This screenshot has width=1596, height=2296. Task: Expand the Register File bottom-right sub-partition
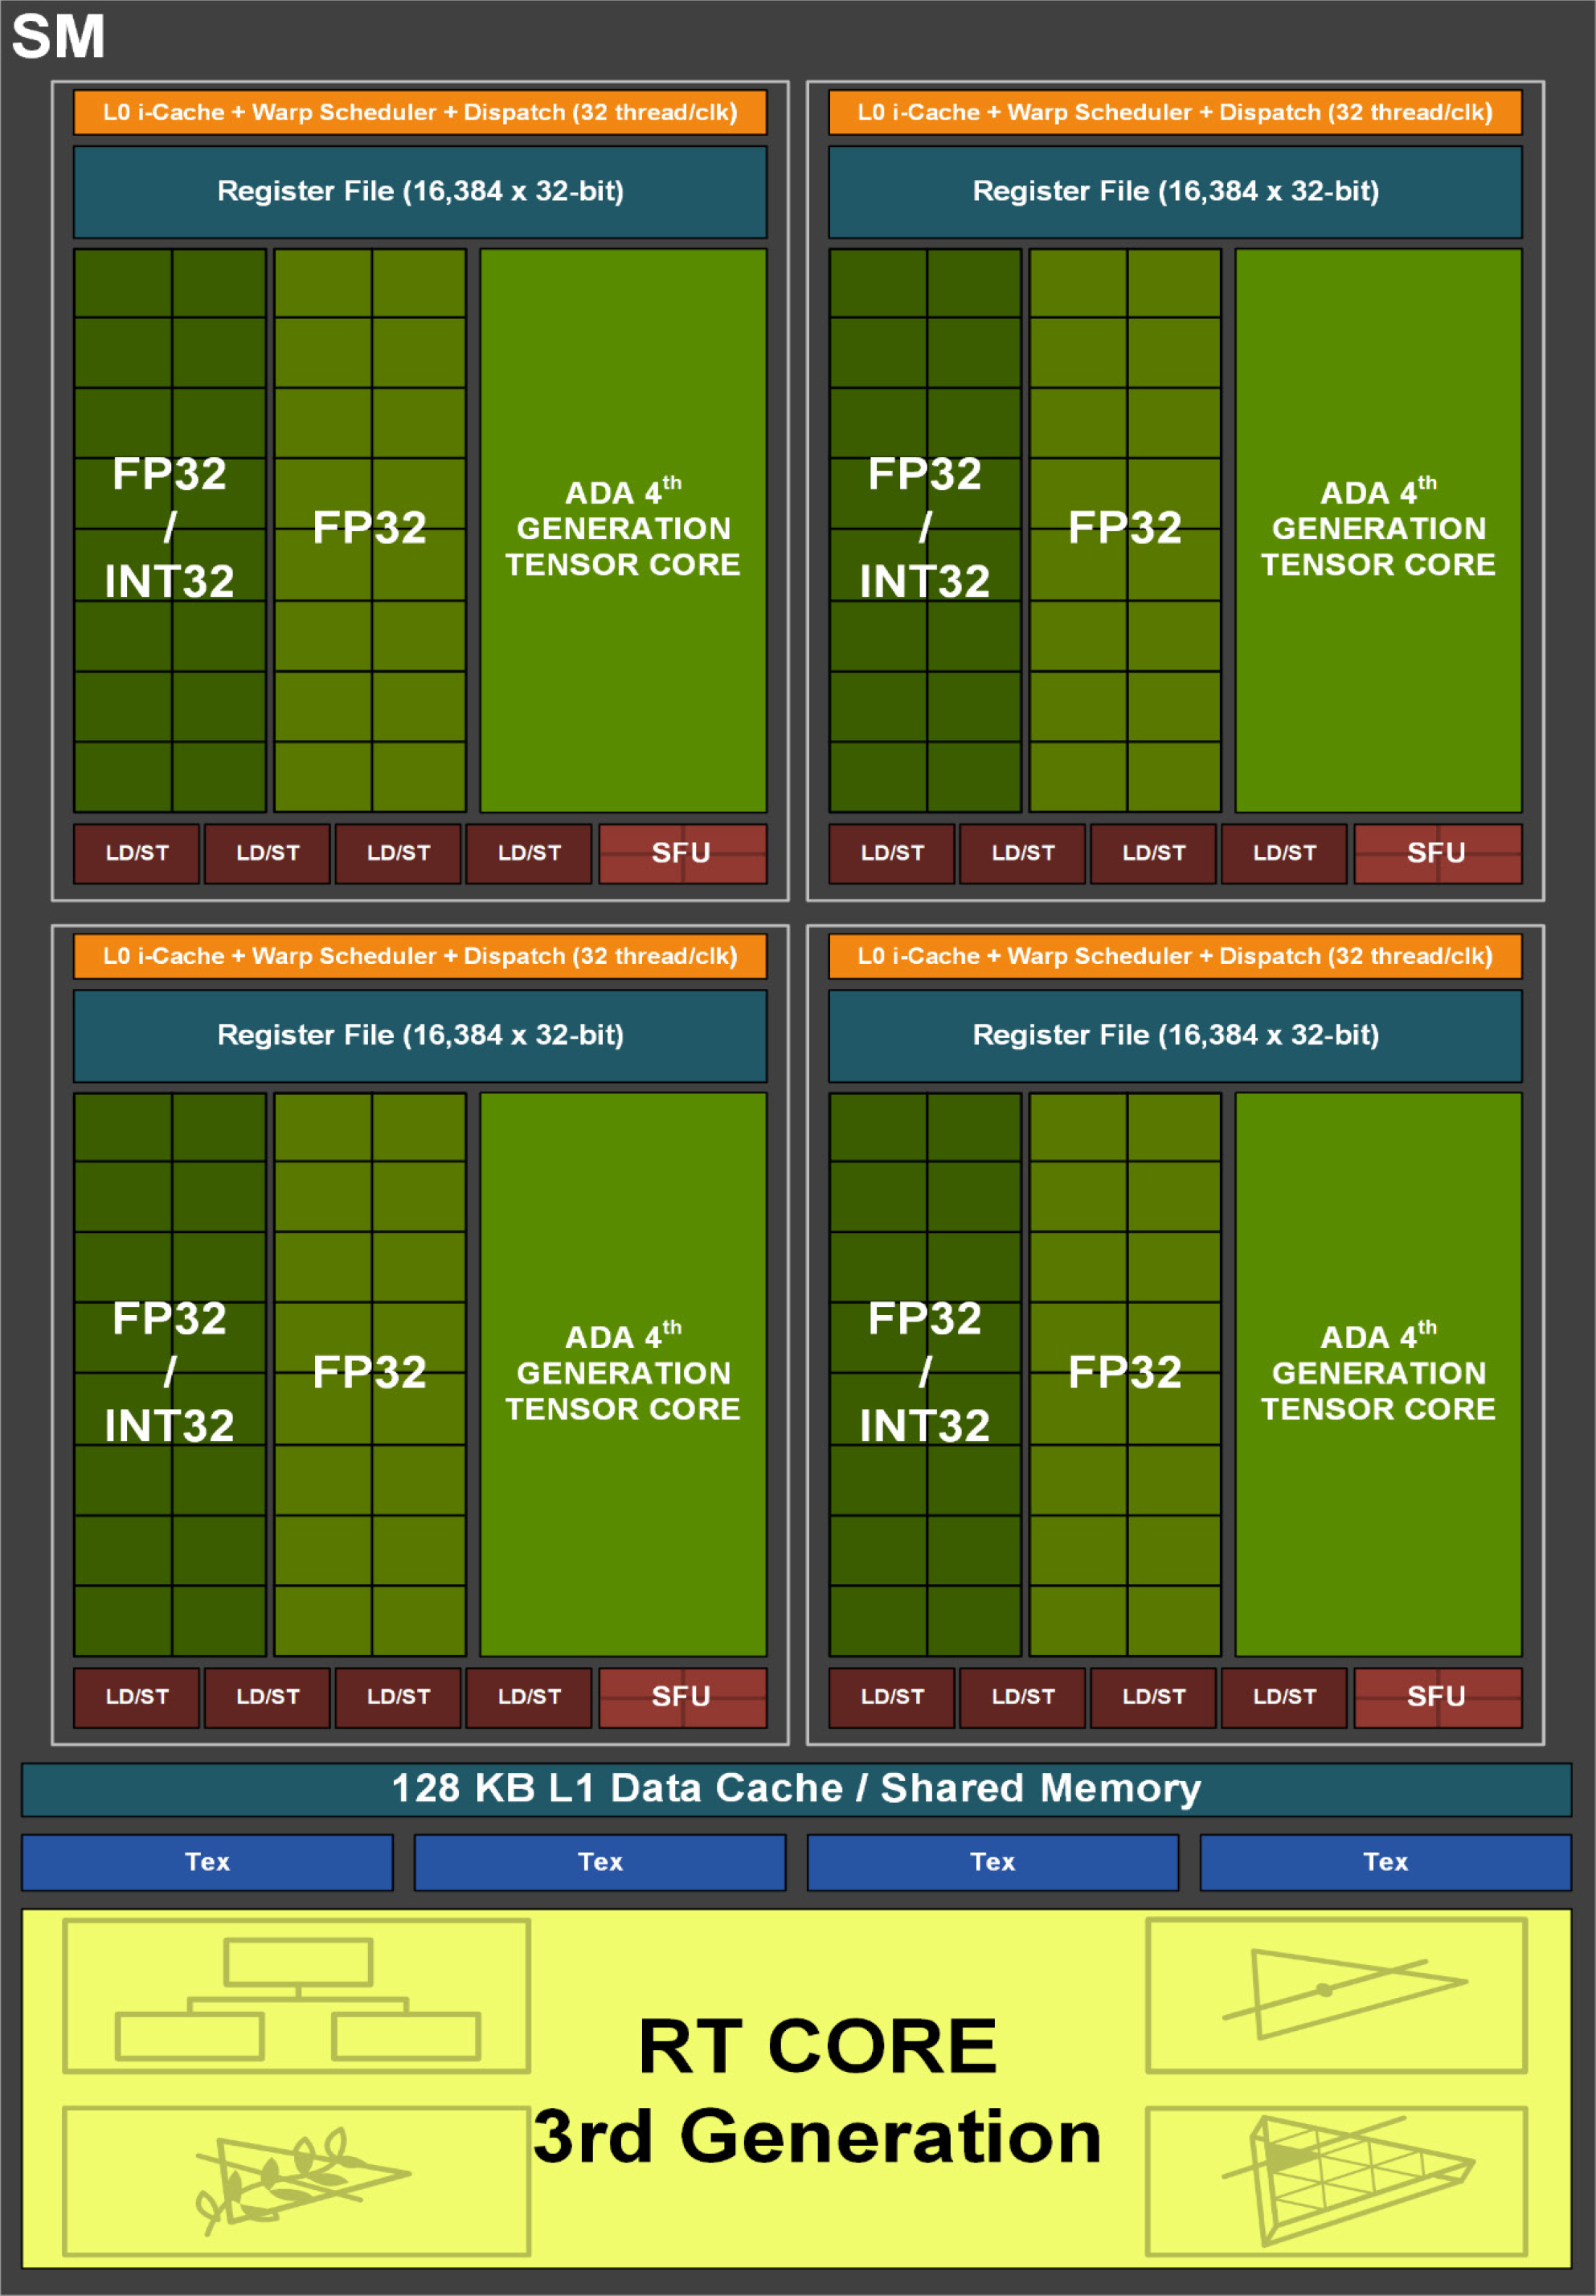pos(1198,1014)
